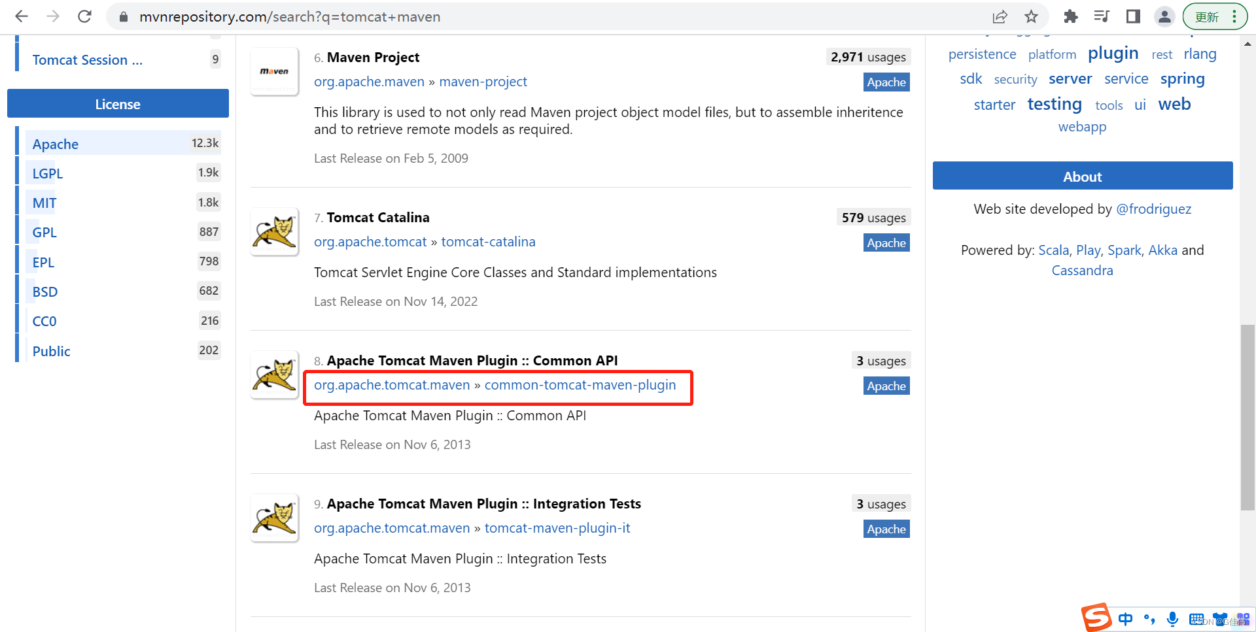This screenshot has width=1256, height=632.
Task: Click the Apache license badge on Maven Project
Action: click(x=886, y=82)
